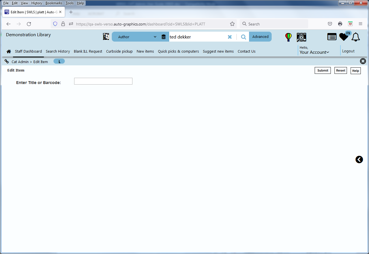Open the list view icon
The height and width of the screenshot is (254, 369).
[x=332, y=37]
